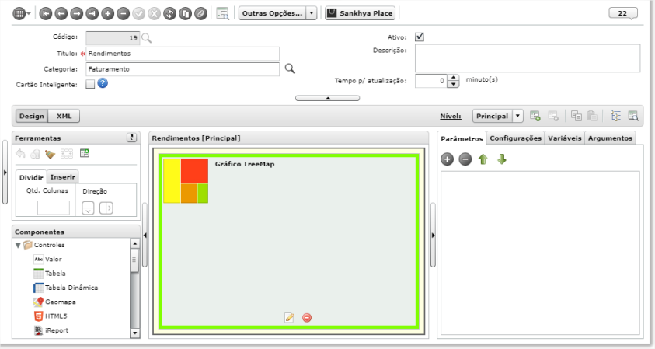The width and height of the screenshot is (655, 349).
Task: Open the level structure tree icon
Action: (615, 116)
